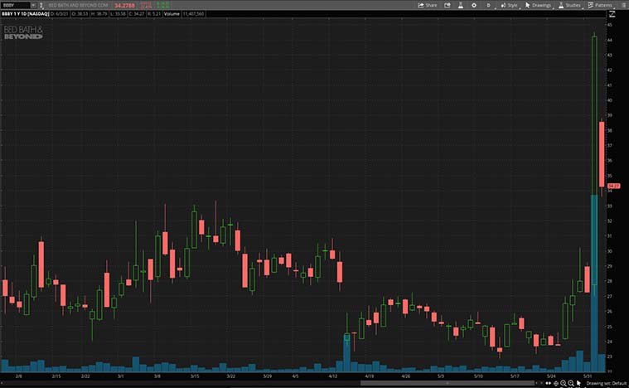Click the Share button in the toolbar
Image resolution: width=629 pixels, height=388 pixels.
pyautogui.click(x=428, y=5)
